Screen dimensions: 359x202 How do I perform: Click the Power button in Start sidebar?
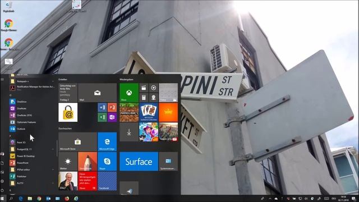(x=2, y=190)
